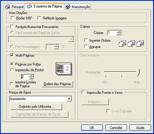Image resolution: width=154 pixels, height=134 pixels.
Task: Click the two-pages-per-sheet layout preview icon
Action: pyautogui.click(x=64, y=69)
